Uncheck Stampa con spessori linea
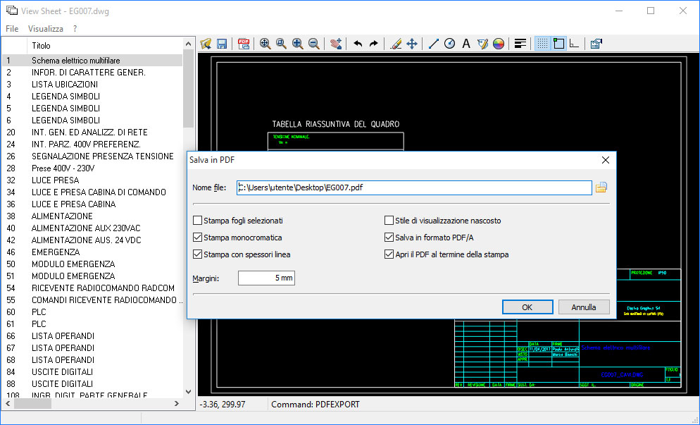 point(197,254)
